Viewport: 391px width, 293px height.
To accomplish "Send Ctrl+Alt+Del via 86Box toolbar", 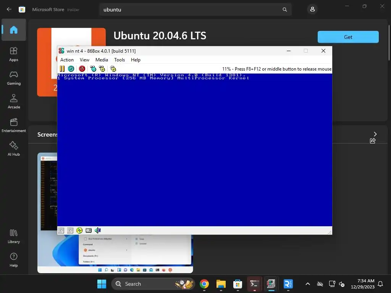I will coord(93,69).
